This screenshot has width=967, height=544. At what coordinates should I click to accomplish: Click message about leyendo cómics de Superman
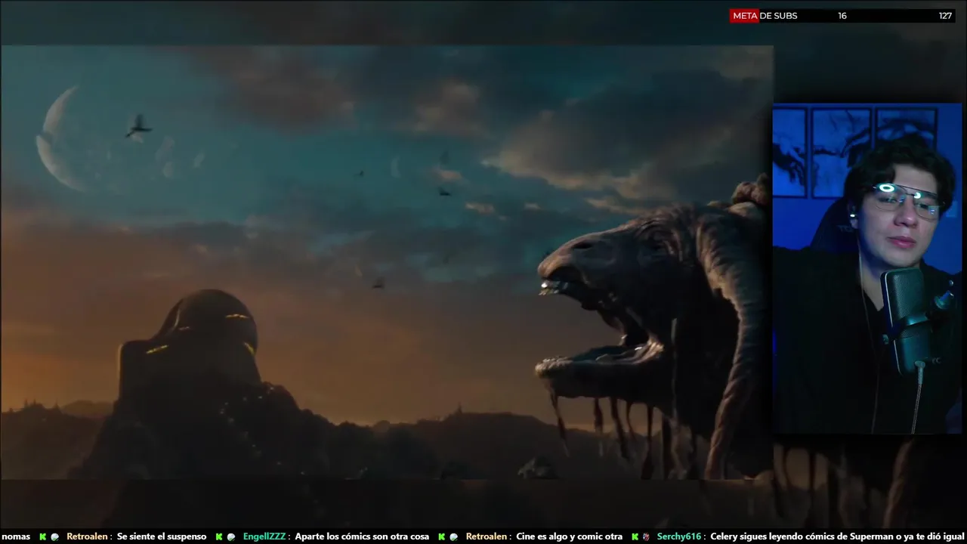tap(837, 536)
